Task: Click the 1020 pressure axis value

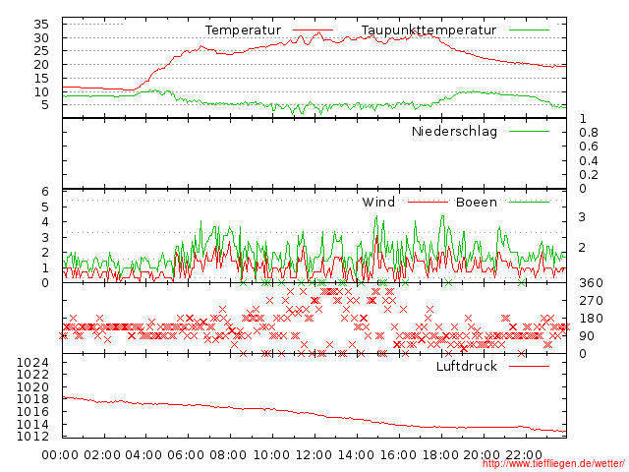Action: (32, 387)
